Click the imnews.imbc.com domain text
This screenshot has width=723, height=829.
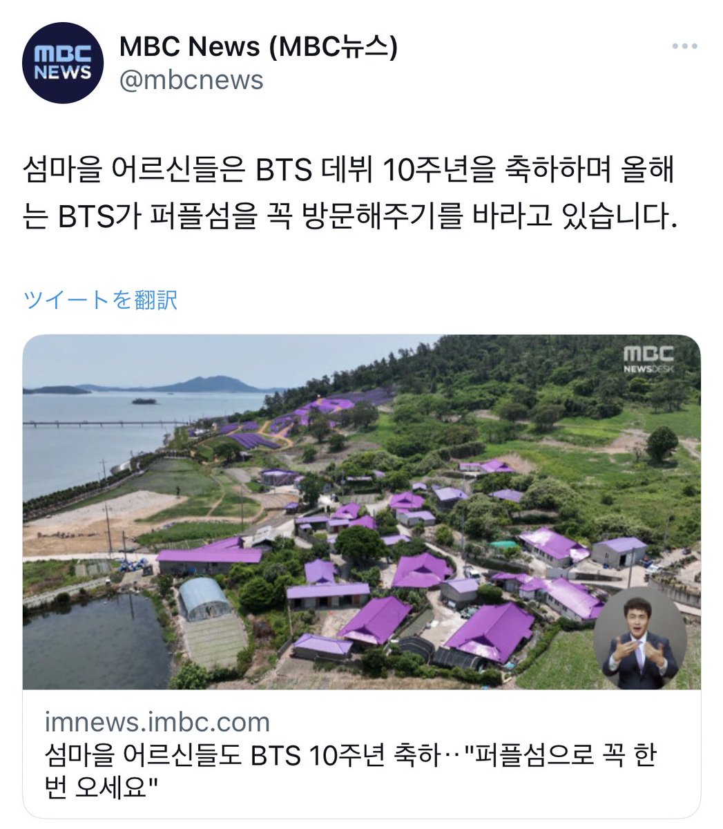pos(157,723)
